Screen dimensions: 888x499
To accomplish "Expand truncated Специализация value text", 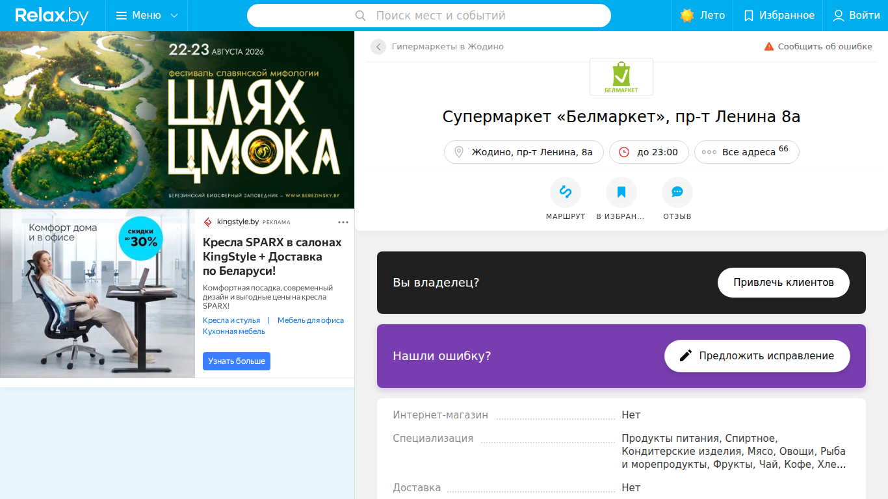I will pos(734,452).
